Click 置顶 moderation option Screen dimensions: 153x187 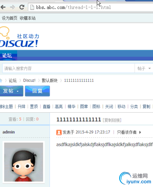pos(34,106)
